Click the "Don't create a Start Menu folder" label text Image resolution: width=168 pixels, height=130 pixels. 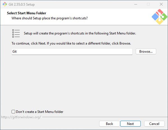coord(40,112)
